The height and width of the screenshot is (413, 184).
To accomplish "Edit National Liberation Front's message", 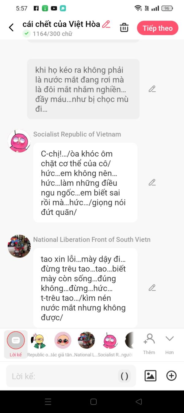I will tap(152, 288).
